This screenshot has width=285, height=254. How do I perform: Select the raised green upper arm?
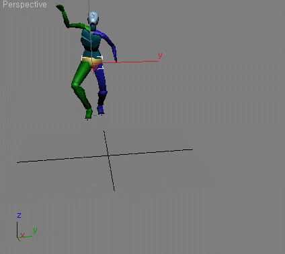pos(76,25)
